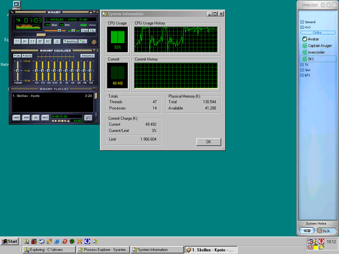Click the 60 Hz equalizer band slider
This screenshot has width=339, height=254.
[x=36, y=71]
